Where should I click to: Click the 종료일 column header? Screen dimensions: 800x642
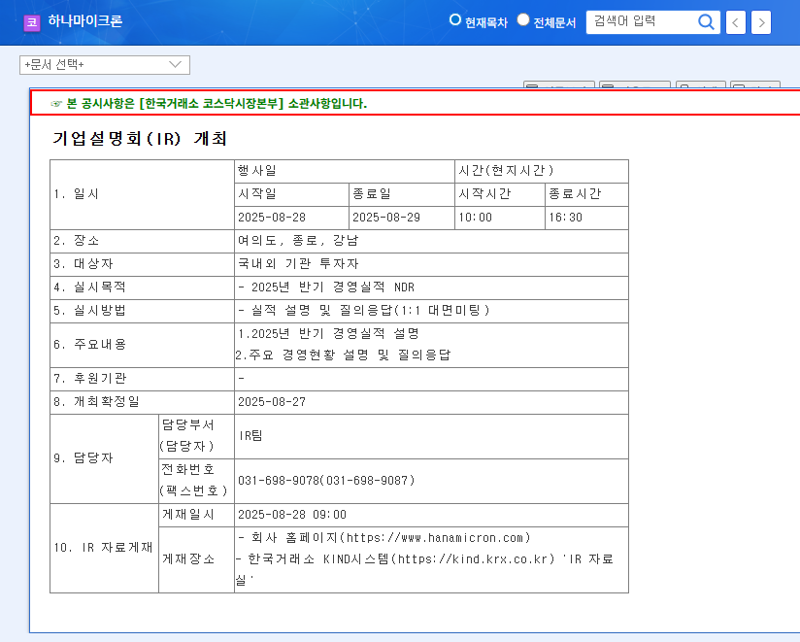402,194
